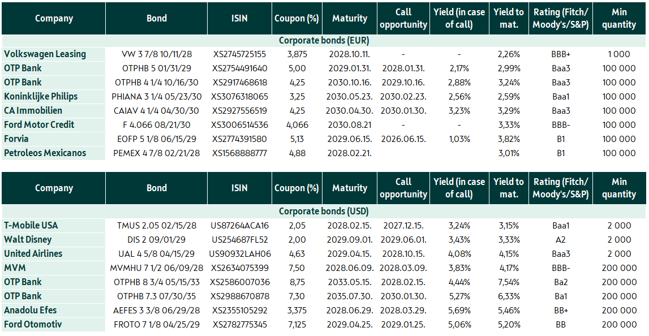Click the T-Mobile USA company name

click(31, 226)
